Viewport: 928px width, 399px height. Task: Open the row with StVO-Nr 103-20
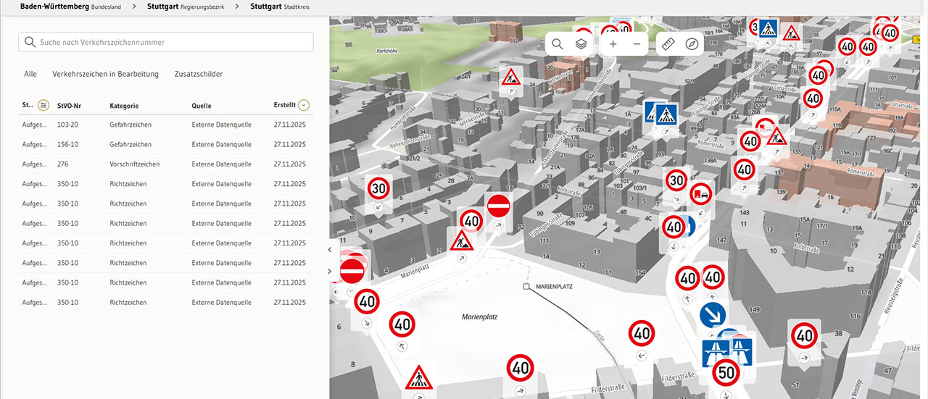click(x=166, y=125)
